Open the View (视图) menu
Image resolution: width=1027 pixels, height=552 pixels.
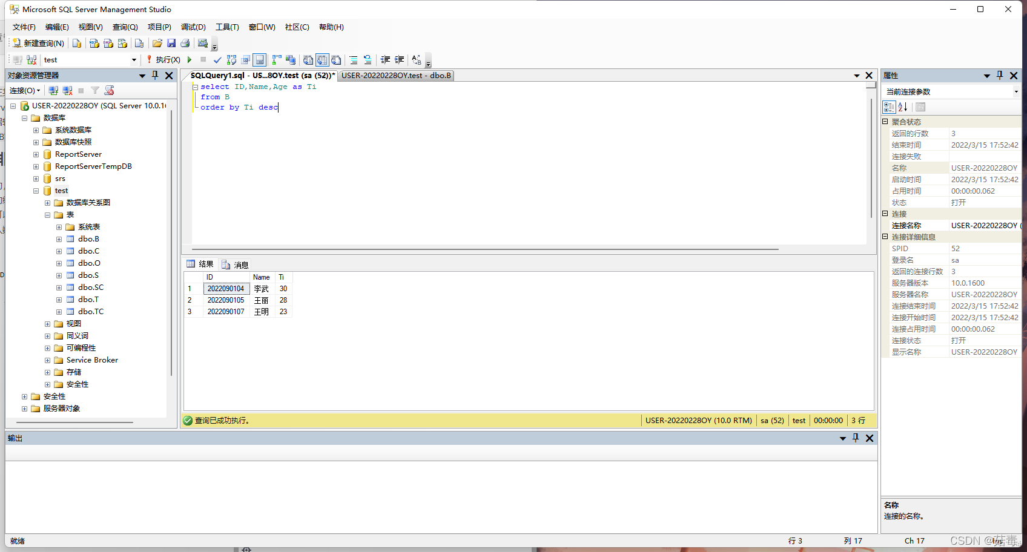(x=90, y=27)
